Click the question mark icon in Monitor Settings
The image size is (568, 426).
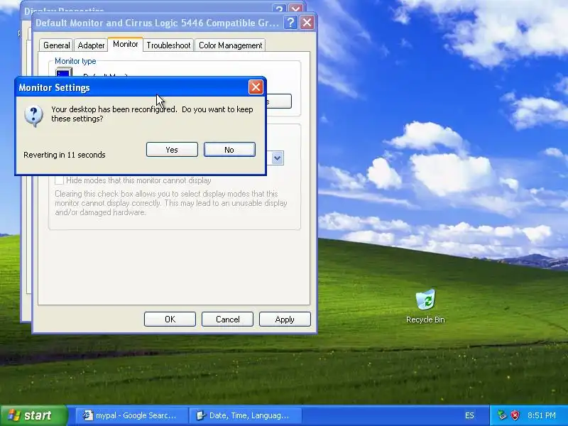click(x=33, y=116)
